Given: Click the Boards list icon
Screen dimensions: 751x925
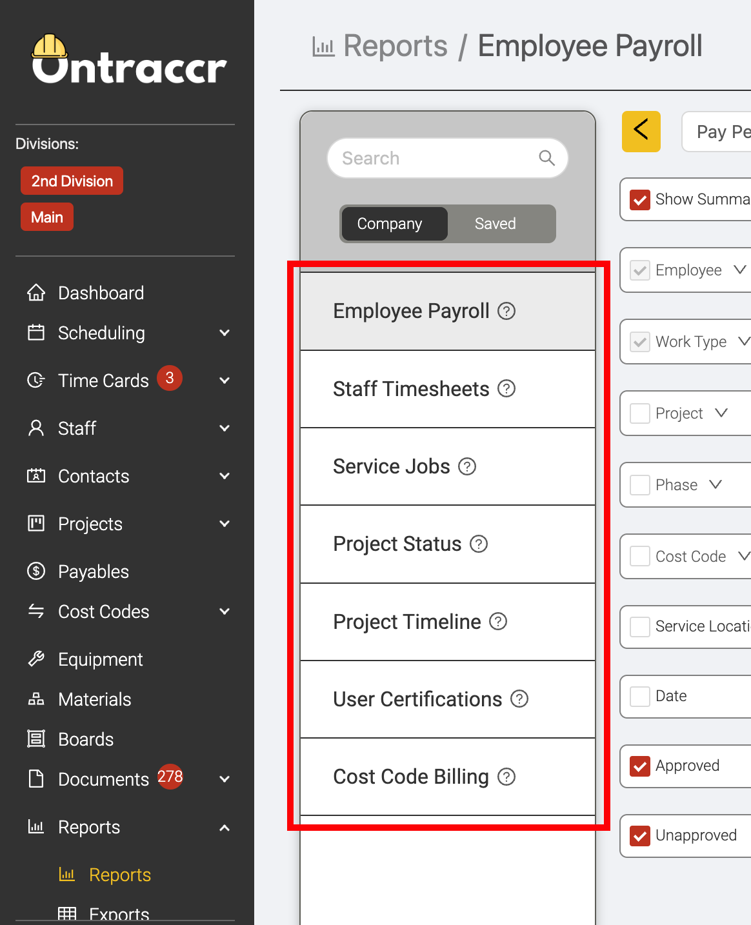Looking at the screenshot, I should [x=36, y=739].
